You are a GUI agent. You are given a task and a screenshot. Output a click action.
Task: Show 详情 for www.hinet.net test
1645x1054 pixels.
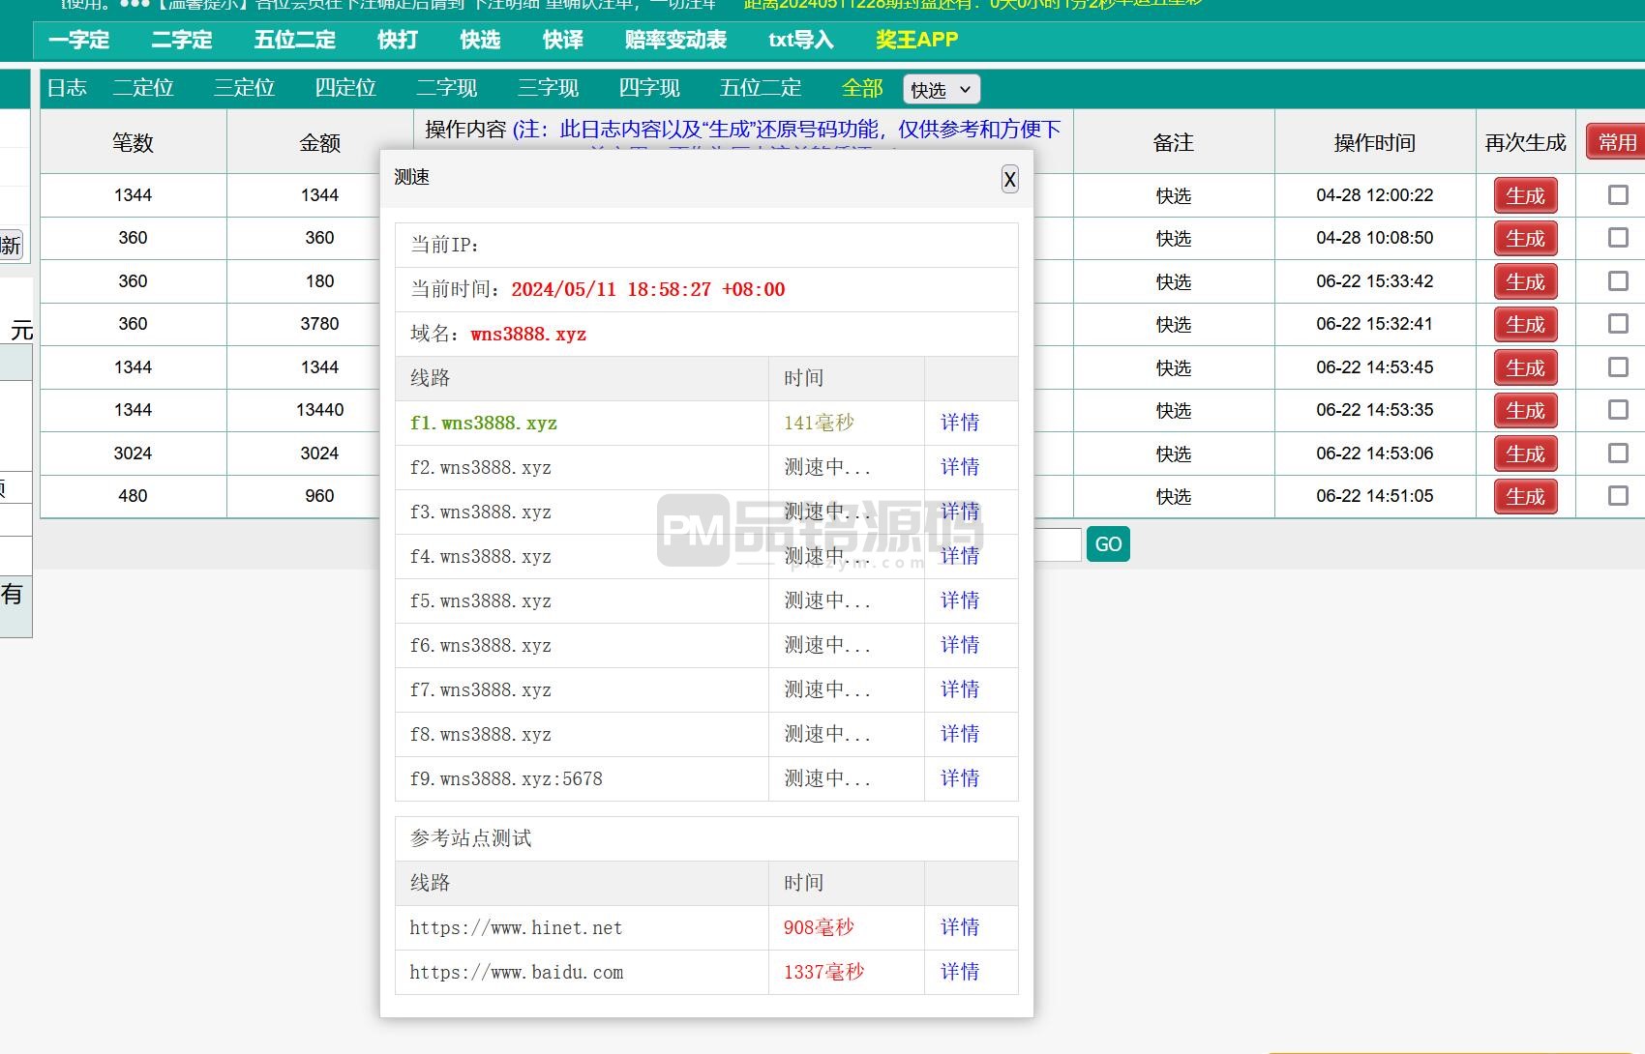click(x=959, y=927)
